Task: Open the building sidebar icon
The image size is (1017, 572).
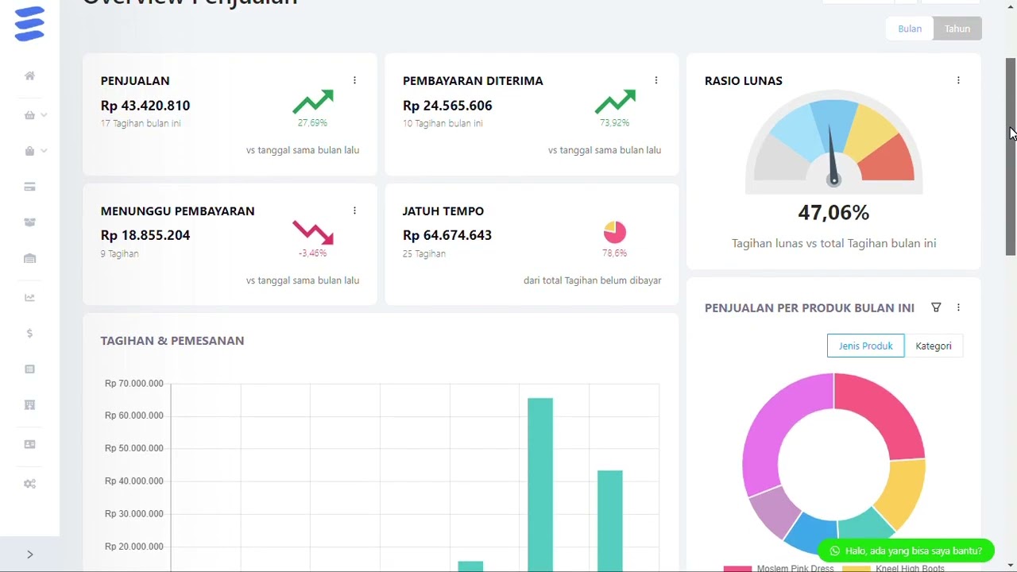Action: tap(29, 405)
